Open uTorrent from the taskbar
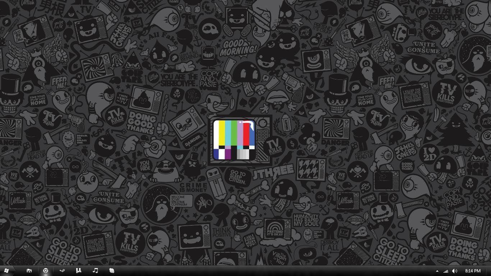The image size is (491, 276). click(x=78, y=271)
